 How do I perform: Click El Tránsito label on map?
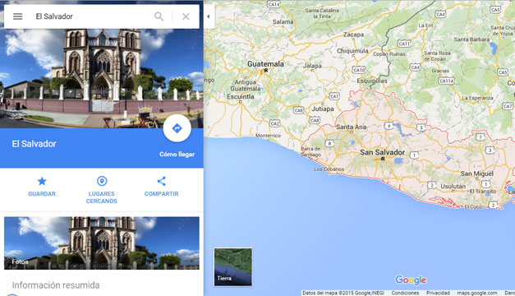(483, 191)
